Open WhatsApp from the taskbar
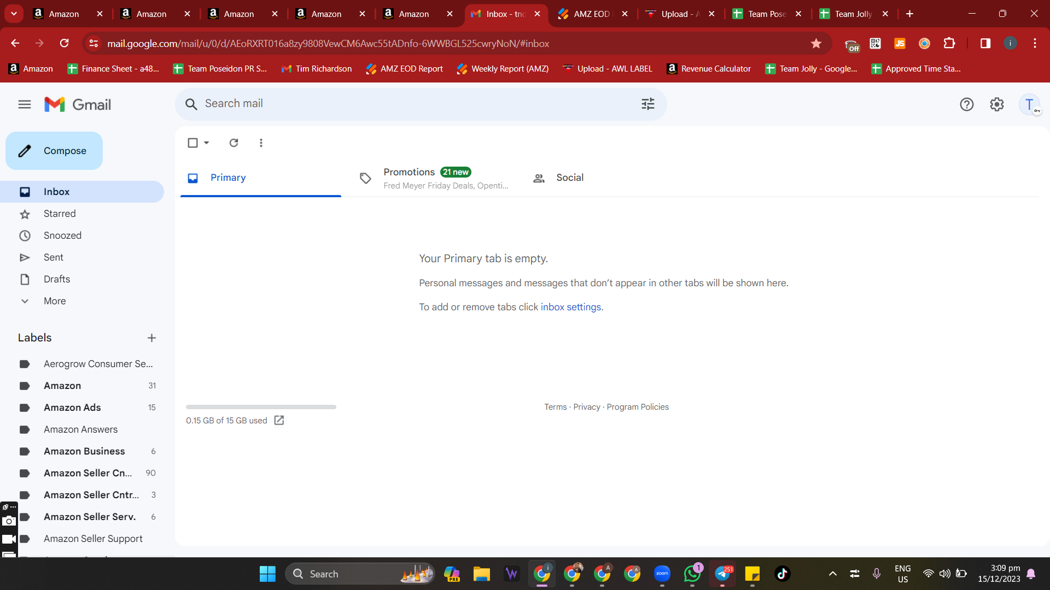The height and width of the screenshot is (590, 1050). click(x=692, y=574)
